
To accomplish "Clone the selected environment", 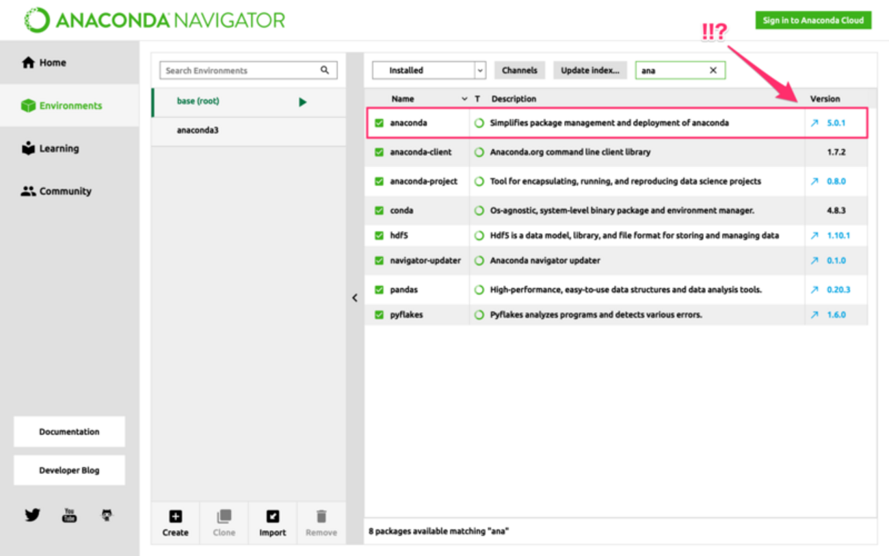I will [x=224, y=523].
